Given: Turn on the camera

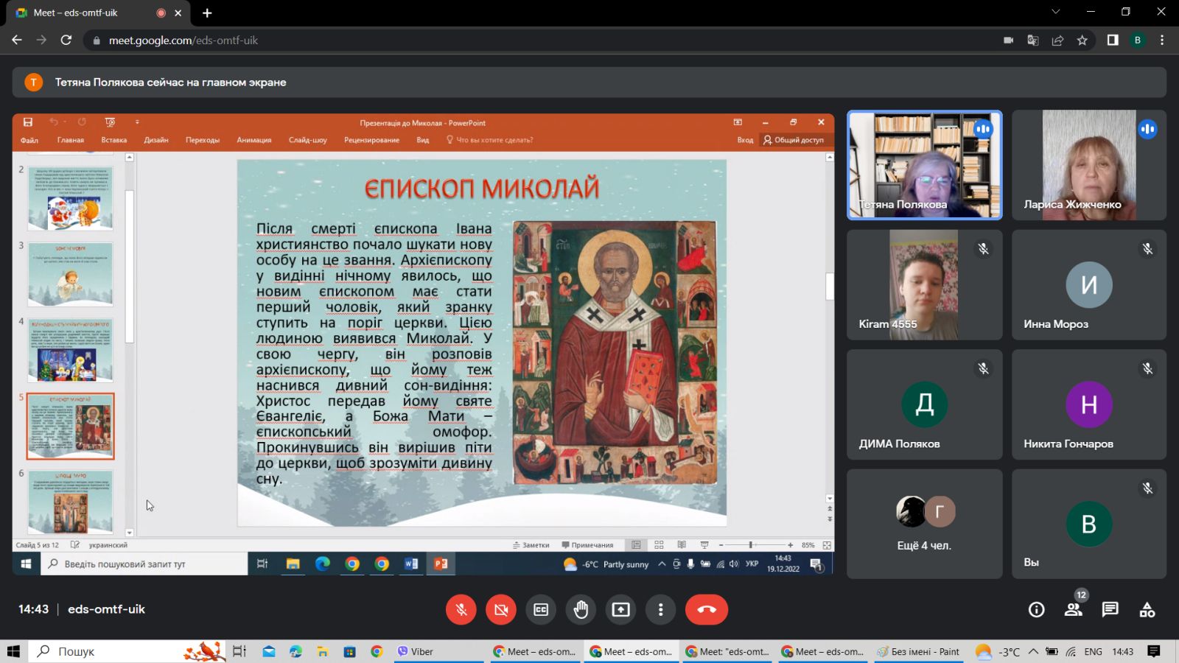Looking at the screenshot, I should (x=501, y=609).
